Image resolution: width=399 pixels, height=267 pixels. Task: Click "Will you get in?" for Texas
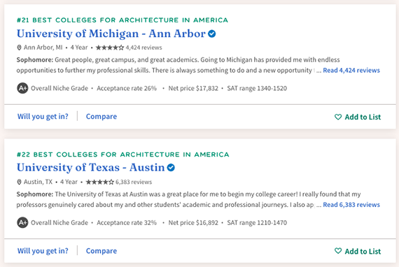coord(43,251)
